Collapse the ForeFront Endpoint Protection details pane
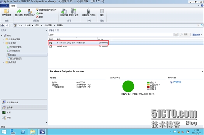 coord(202,71)
